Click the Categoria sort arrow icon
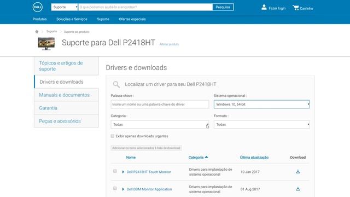Image resolution: width=350 pixels, height=197 pixels. (207, 157)
